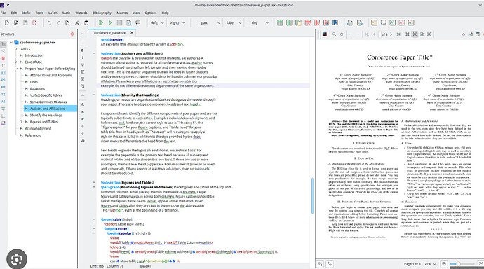Jump to last PDF page icon
The height and width of the screenshot is (269, 484).
click(398, 34)
